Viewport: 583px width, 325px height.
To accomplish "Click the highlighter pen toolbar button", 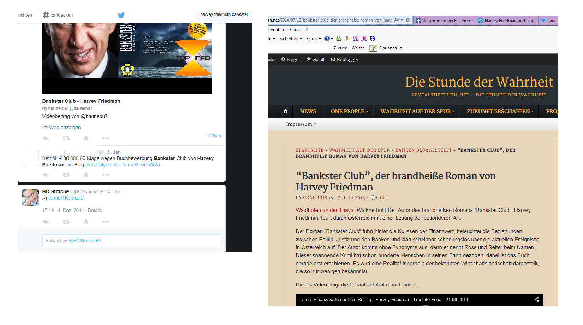I will point(373,48).
